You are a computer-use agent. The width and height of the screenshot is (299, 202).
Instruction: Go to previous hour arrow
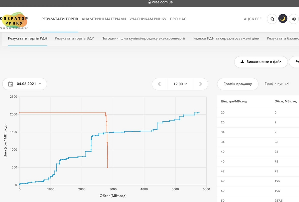159,84
